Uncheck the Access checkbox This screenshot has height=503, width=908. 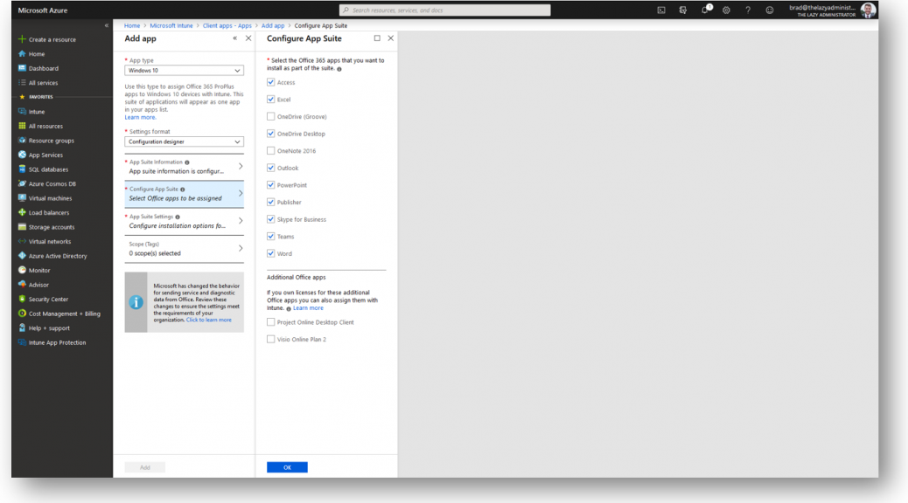(270, 82)
